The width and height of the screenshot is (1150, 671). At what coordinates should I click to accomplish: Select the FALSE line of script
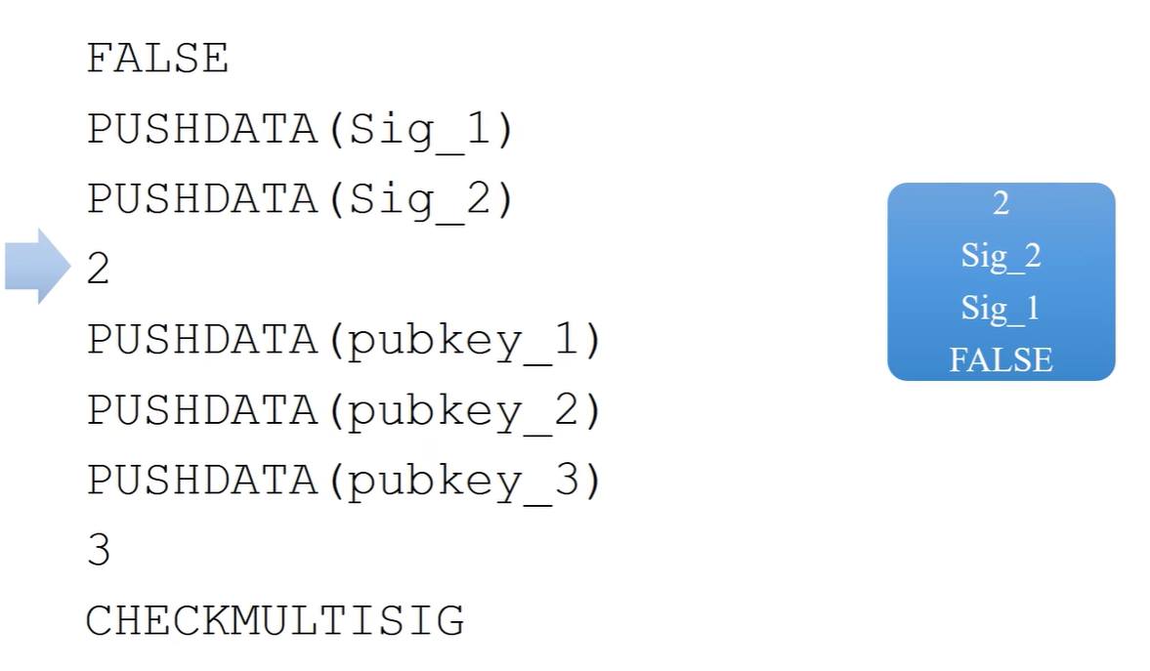click(x=157, y=59)
